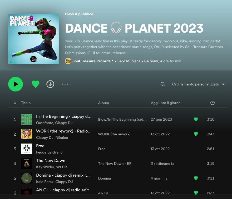
Task: Open the three-dots options menu for the playlist
Action: pyautogui.click(x=65, y=84)
